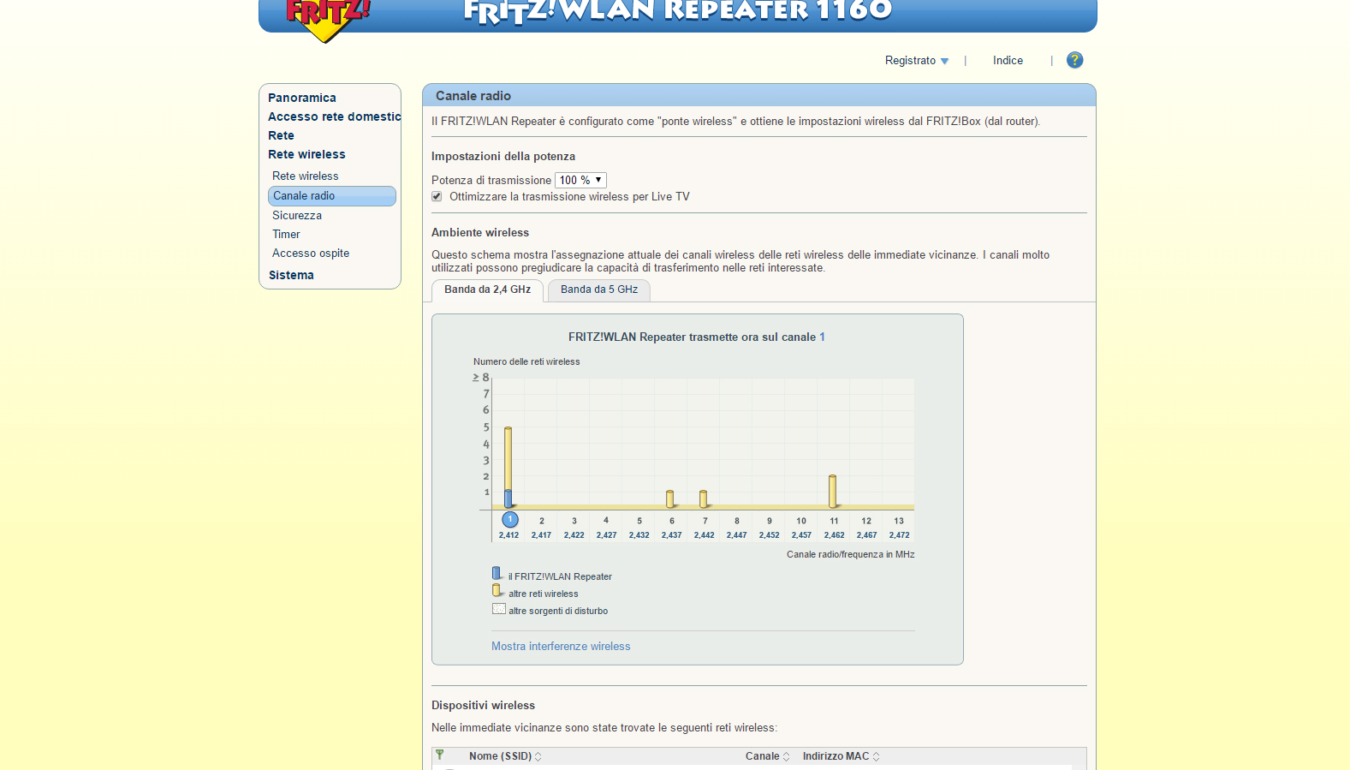Go to Accesso ospite in the sidebar
This screenshot has width=1350, height=770.
[x=311, y=254]
